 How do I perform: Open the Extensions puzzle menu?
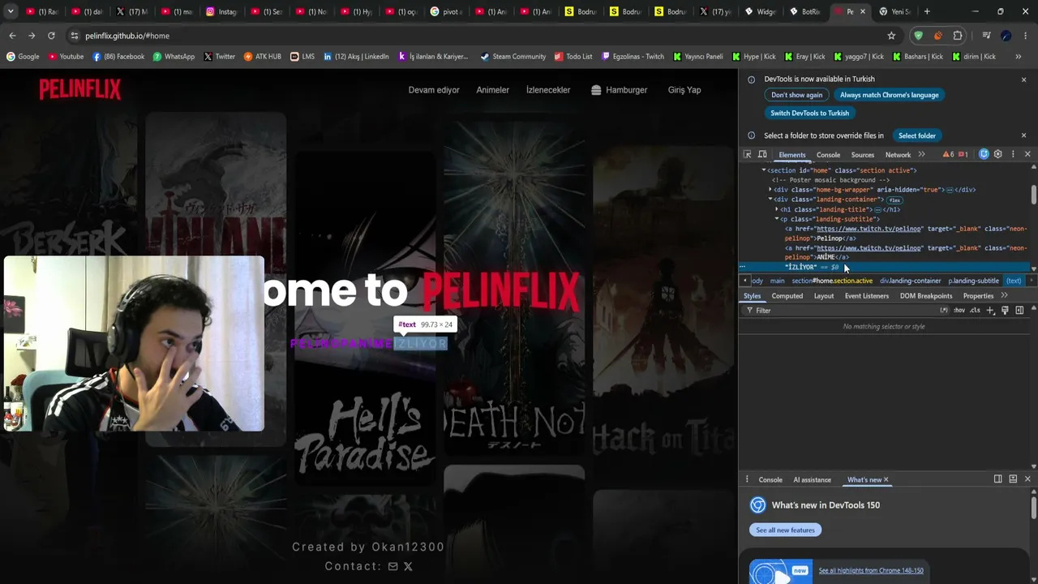click(x=958, y=36)
